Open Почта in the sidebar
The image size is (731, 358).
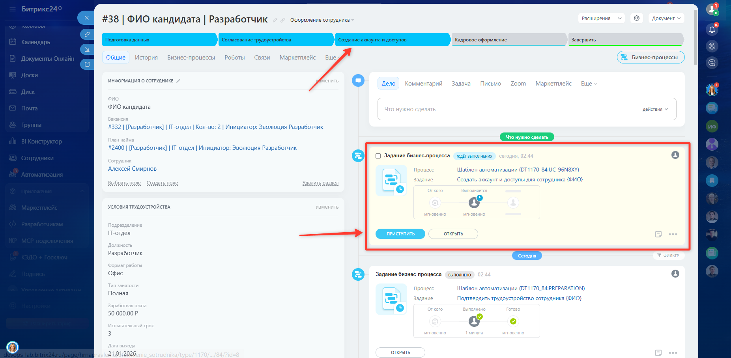point(29,108)
